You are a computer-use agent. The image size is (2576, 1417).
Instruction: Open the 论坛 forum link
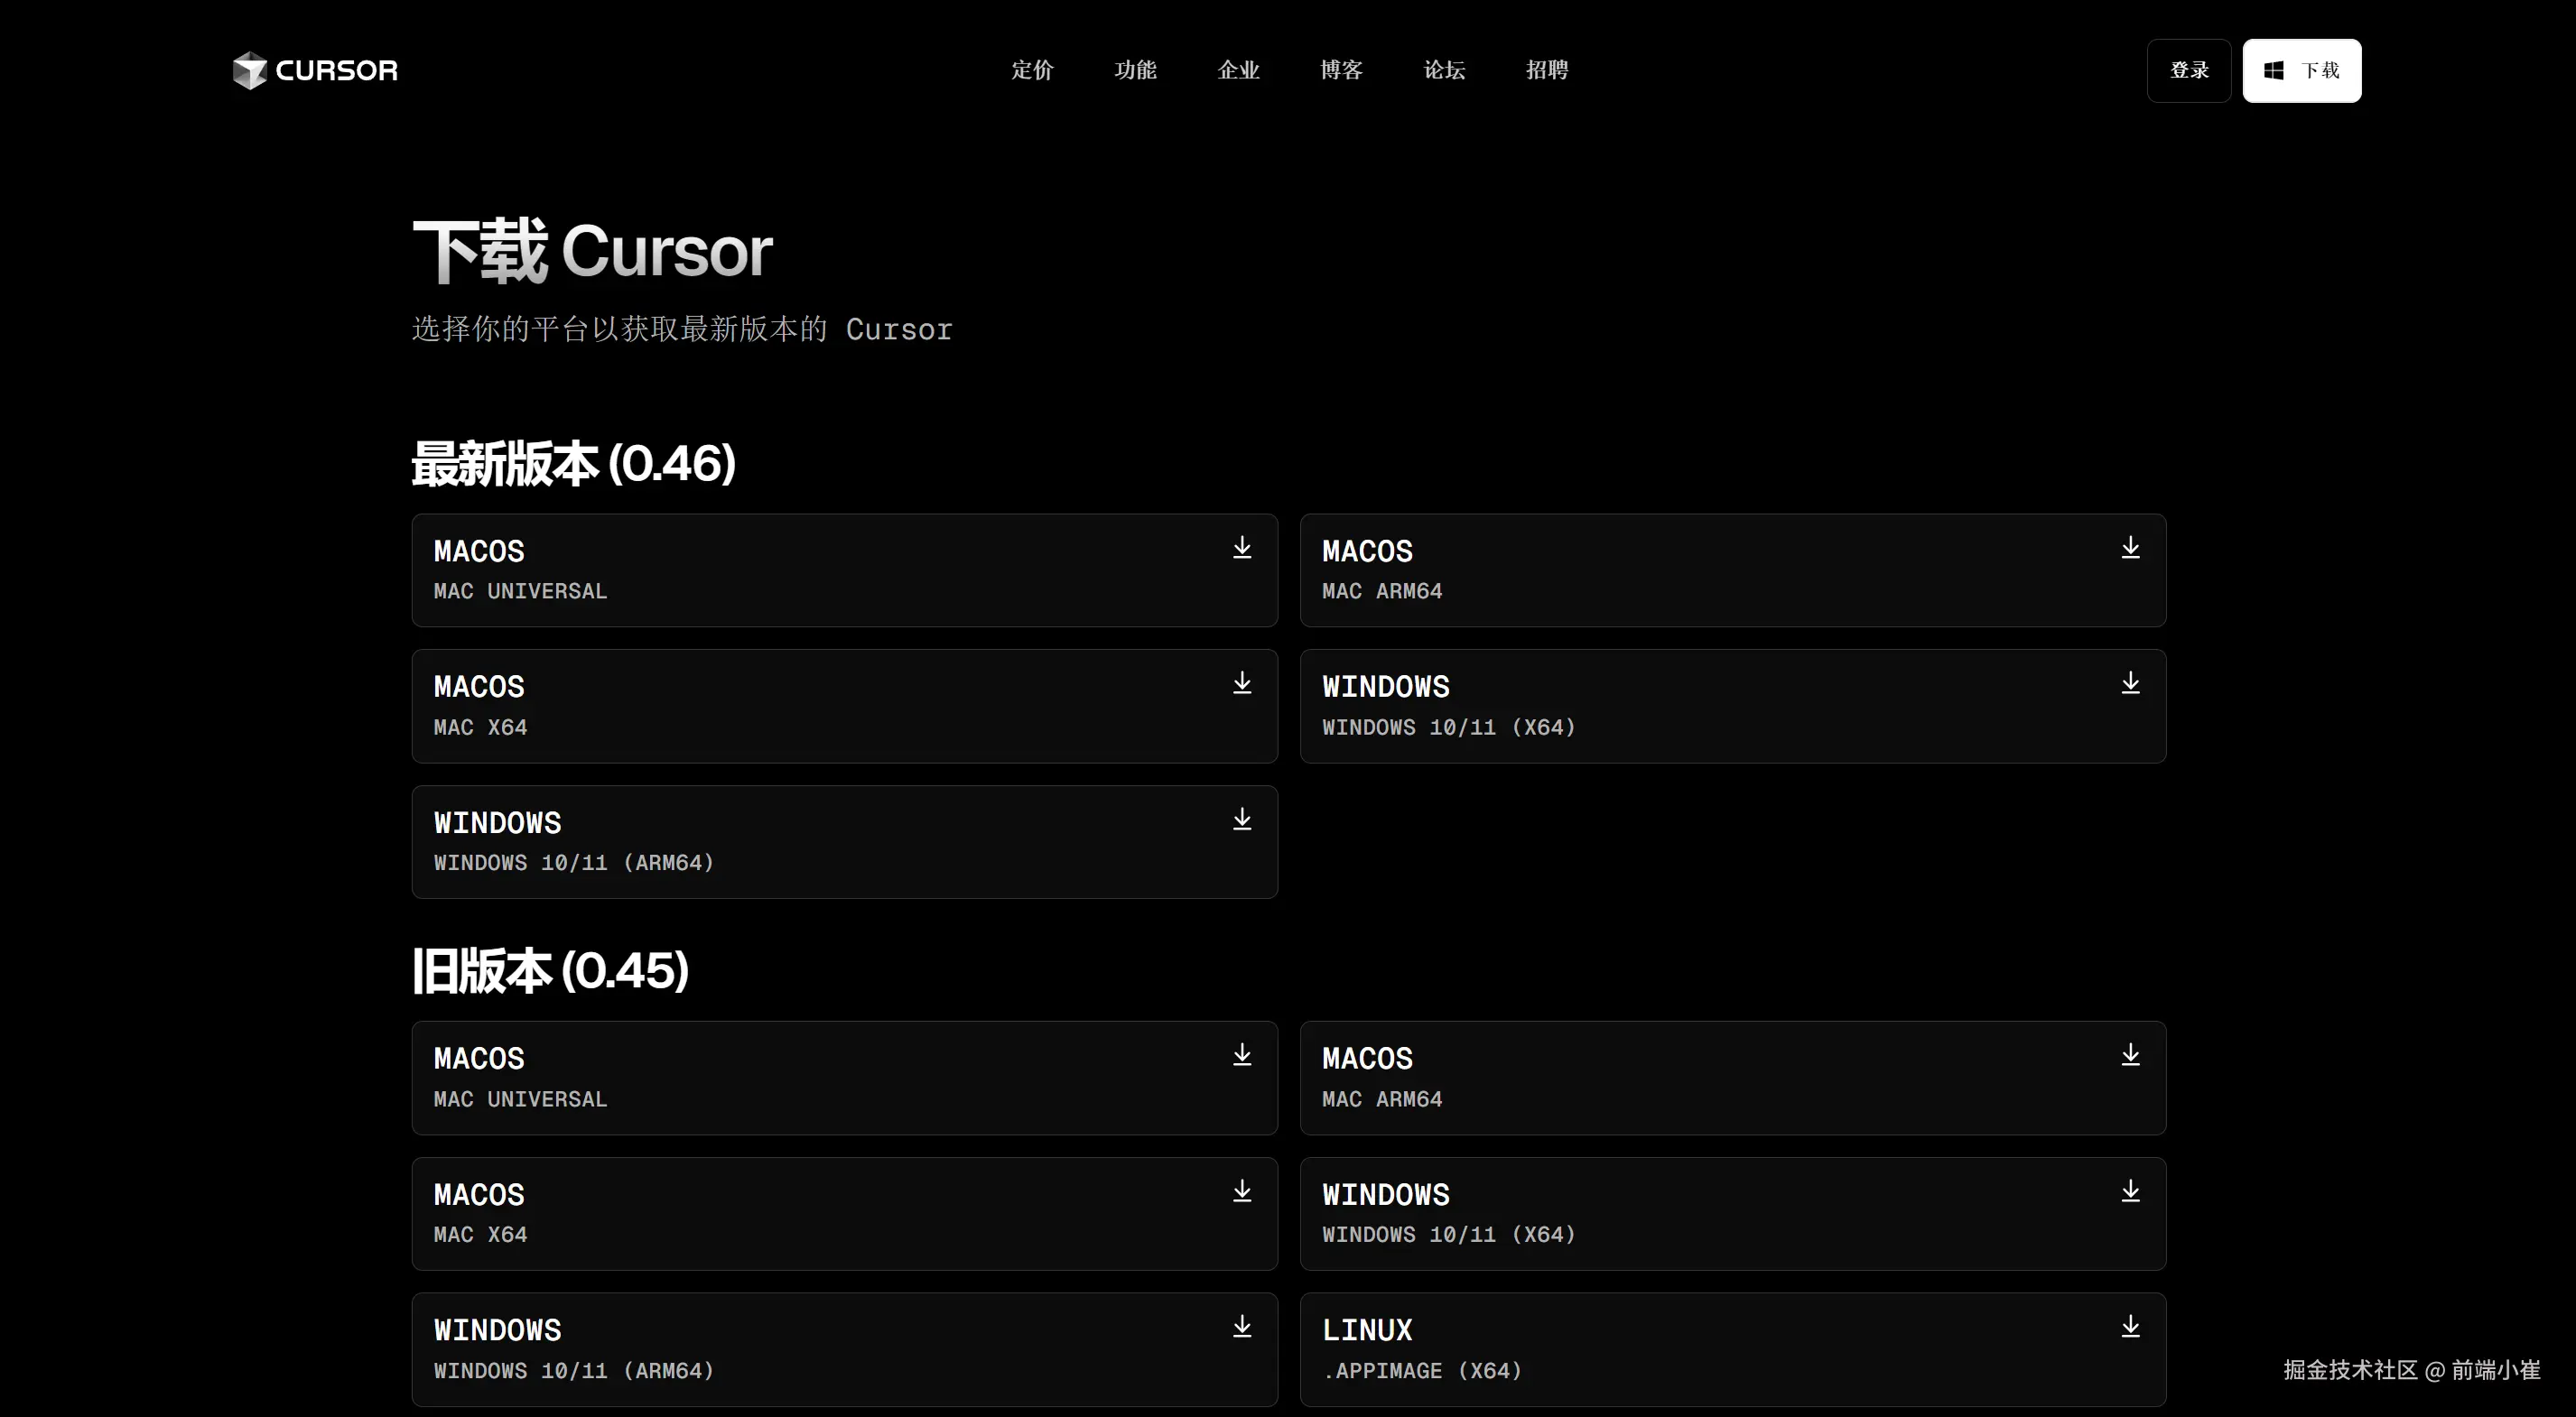click(1444, 70)
